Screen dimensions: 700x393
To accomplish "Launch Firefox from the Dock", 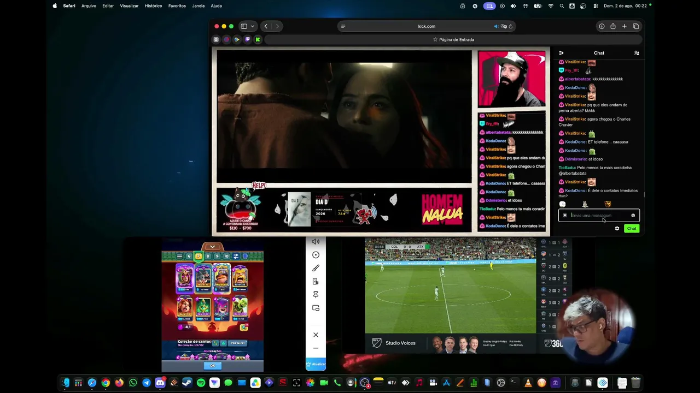I will click(119, 383).
